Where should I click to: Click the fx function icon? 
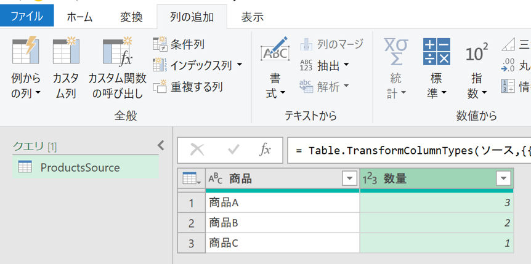tap(265, 150)
